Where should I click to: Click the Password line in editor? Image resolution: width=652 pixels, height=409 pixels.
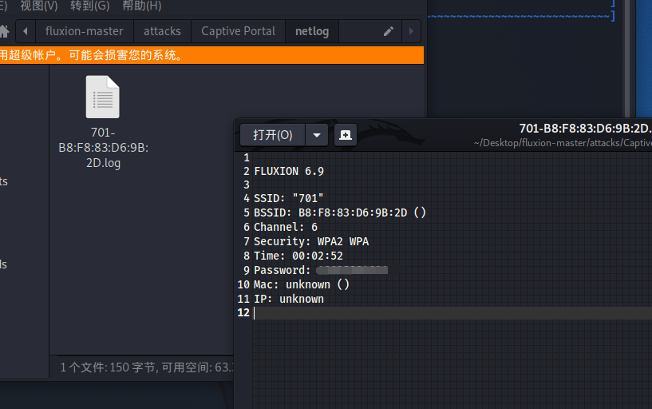click(321, 271)
